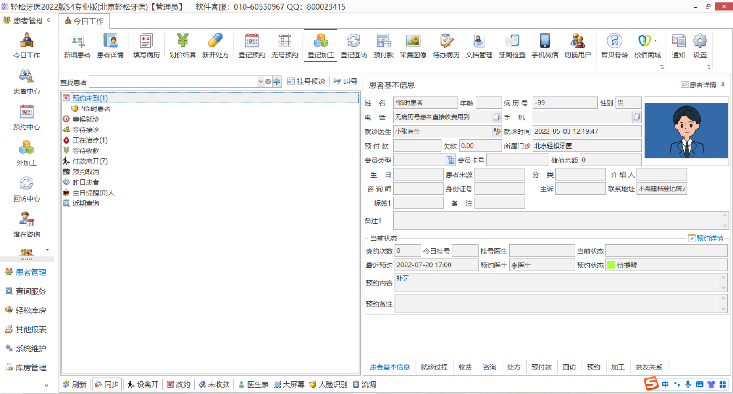Toggle Sogou input Chinese mode icon

(665, 384)
